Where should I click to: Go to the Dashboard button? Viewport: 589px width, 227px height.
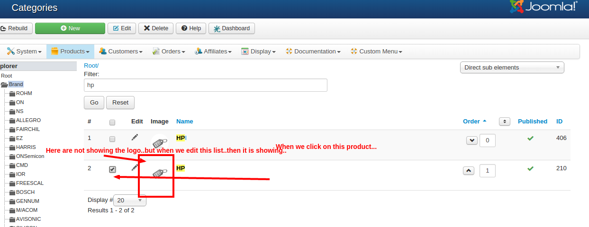point(232,28)
